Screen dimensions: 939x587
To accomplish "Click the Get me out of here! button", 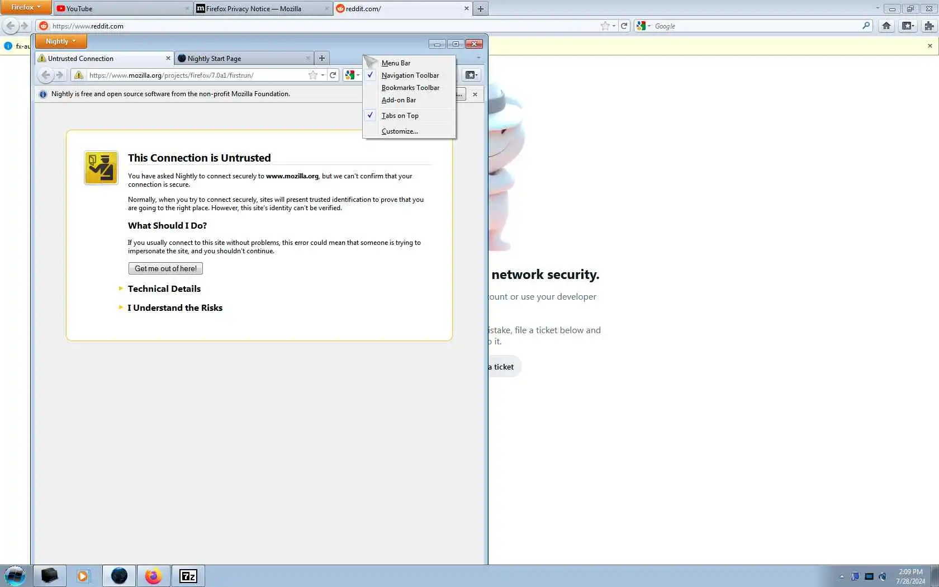I will click(x=165, y=269).
